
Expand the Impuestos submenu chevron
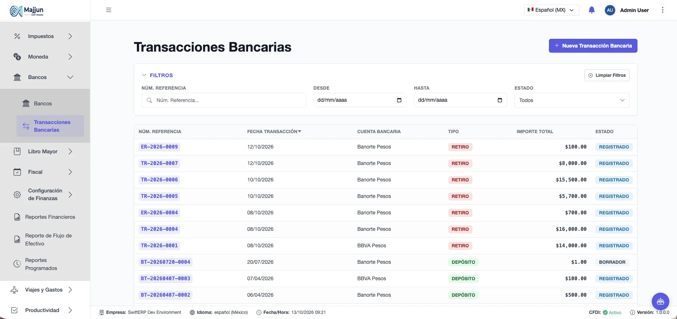pyautogui.click(x=70, y=36)
